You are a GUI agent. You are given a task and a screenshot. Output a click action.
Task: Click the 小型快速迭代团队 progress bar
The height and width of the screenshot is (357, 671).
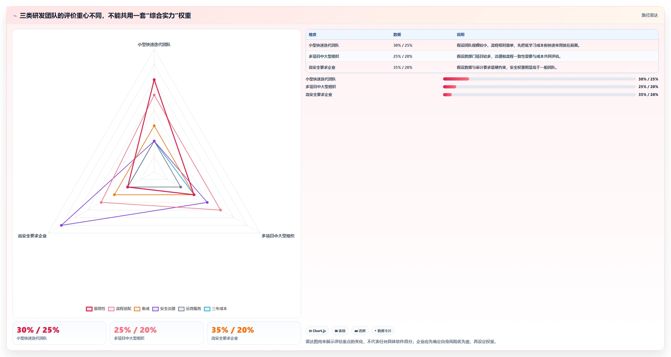(539, 79)
